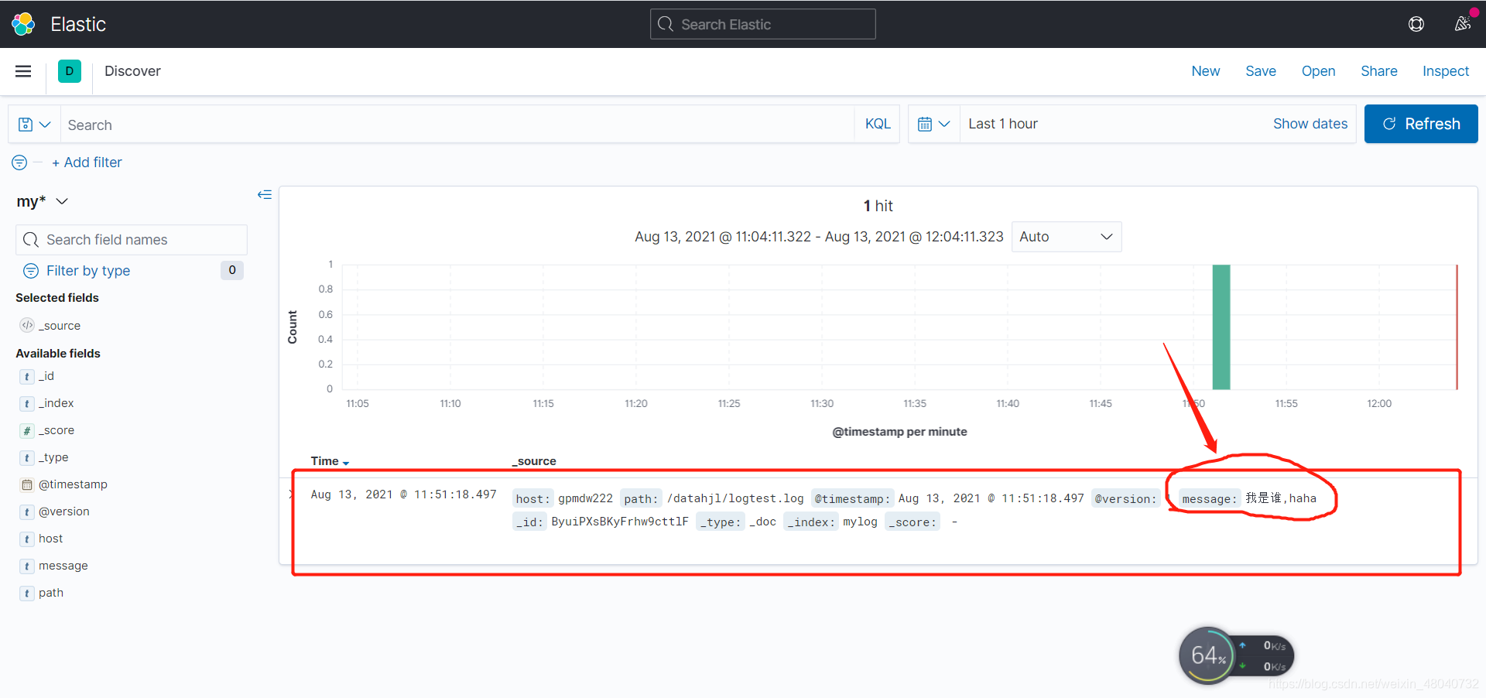Click the green D space avatar
1486x698 pixels.
pyautogui.click(x=70, y=71)
